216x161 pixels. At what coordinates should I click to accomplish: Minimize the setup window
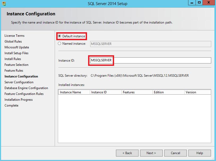coord(192,3)
